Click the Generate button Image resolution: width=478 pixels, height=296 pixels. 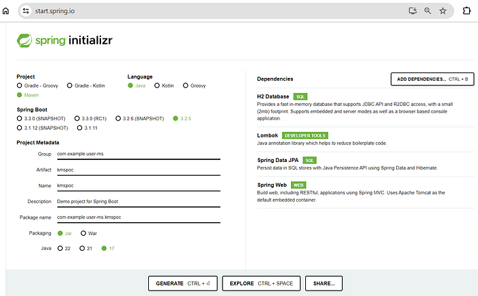click(183, 284)
